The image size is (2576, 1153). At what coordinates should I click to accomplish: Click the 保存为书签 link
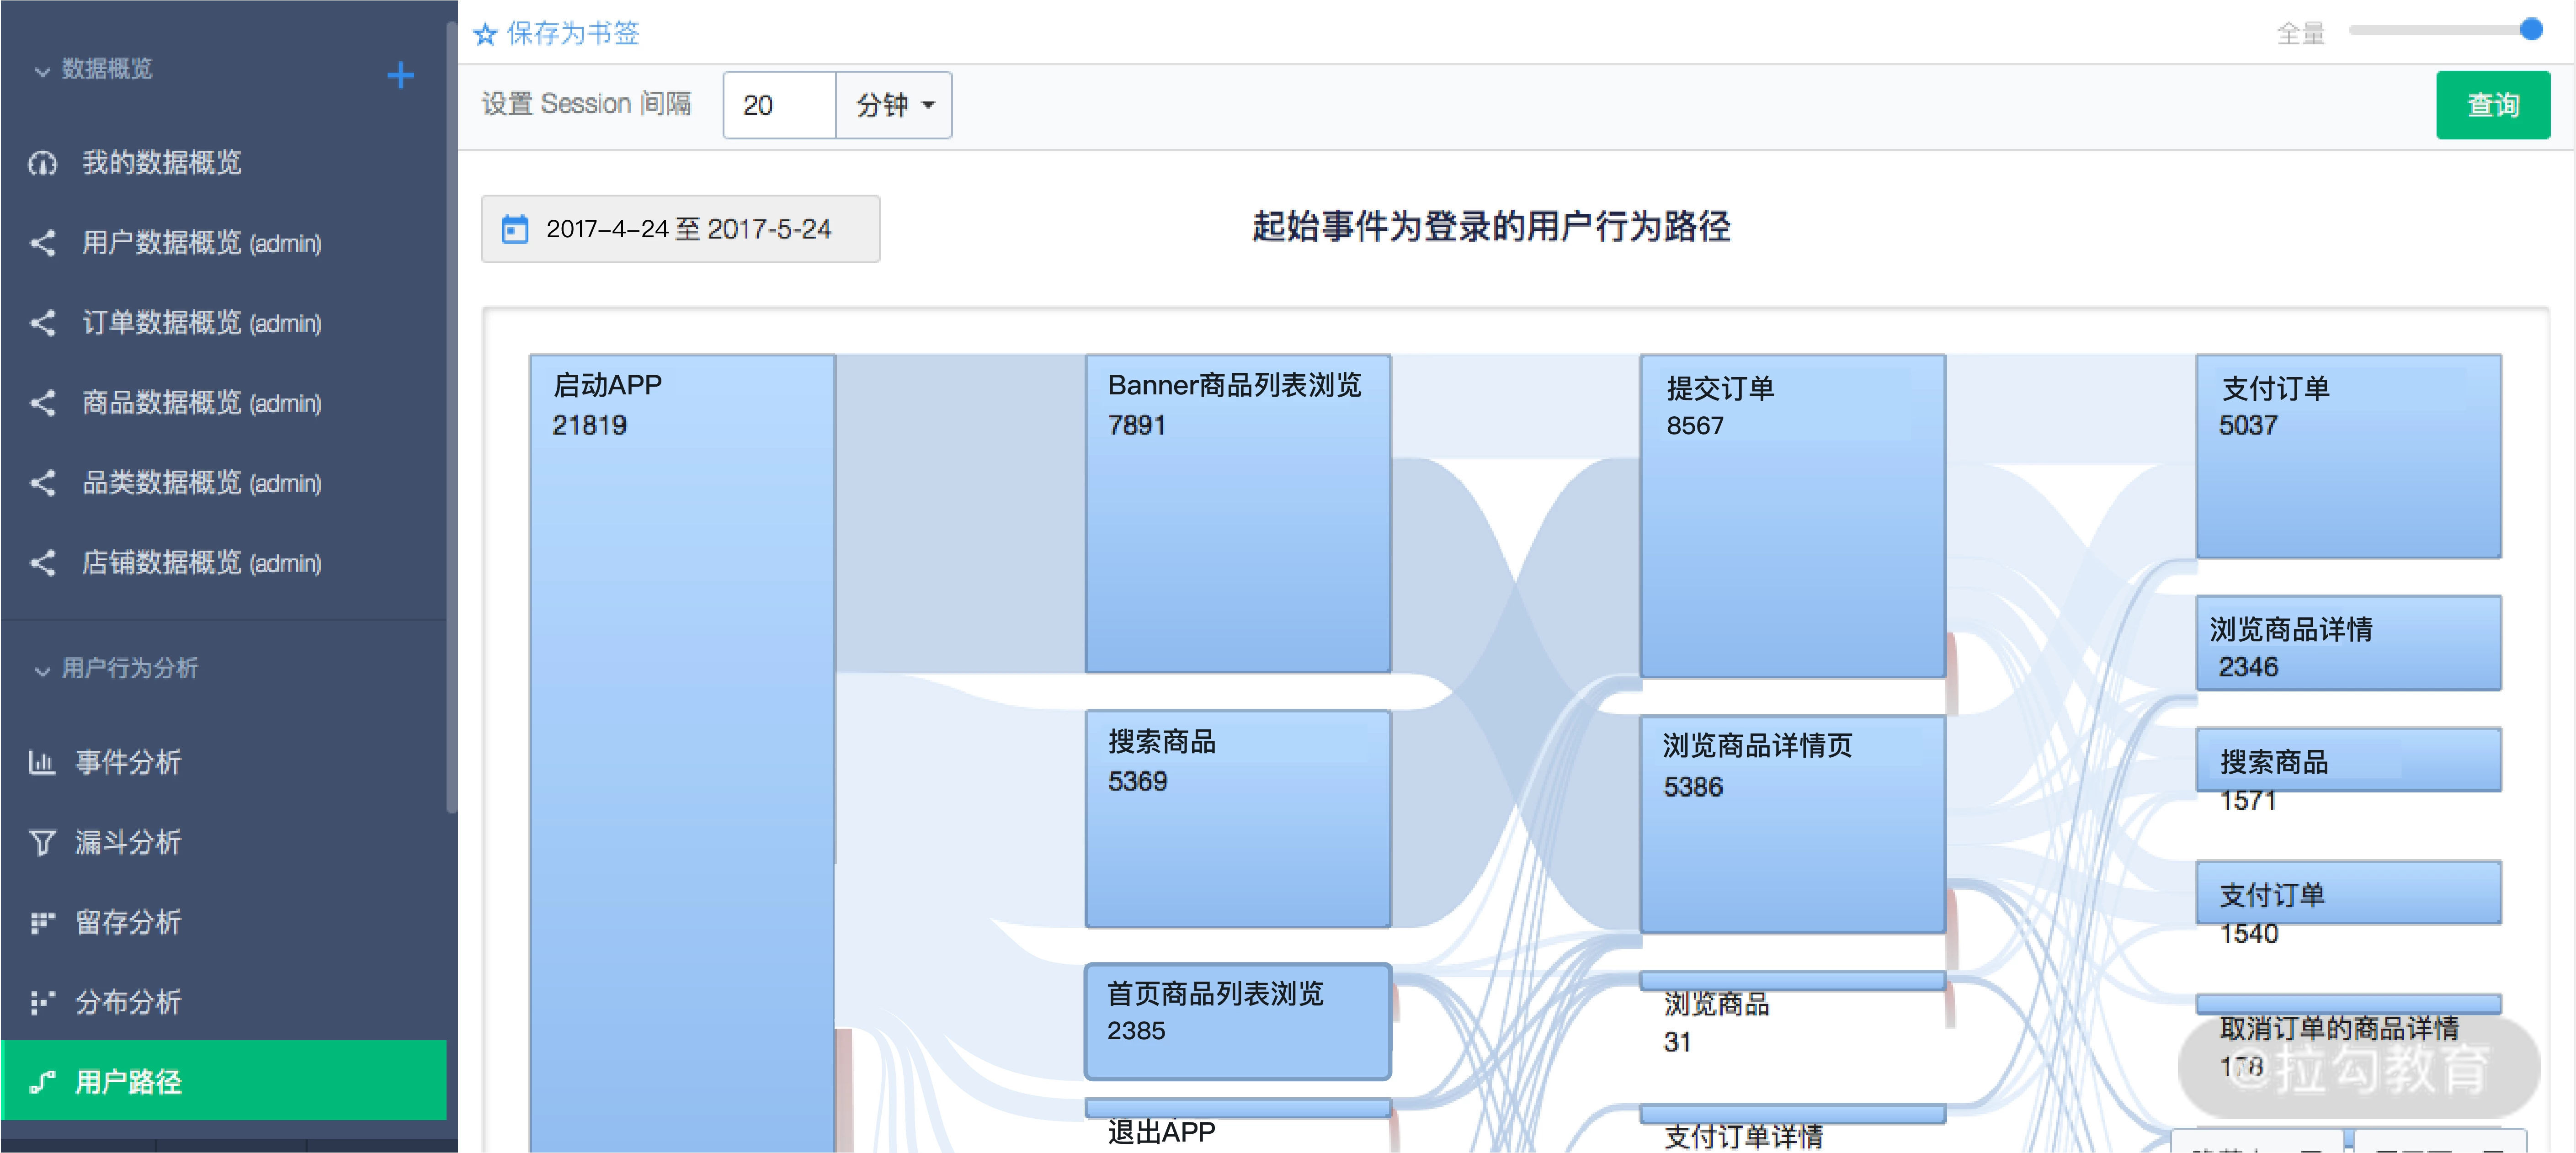(x=572, y=33)
